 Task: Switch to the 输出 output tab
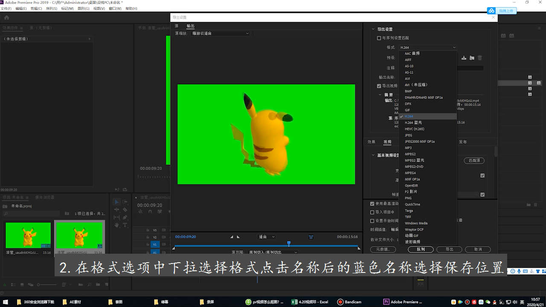point(190,26)
